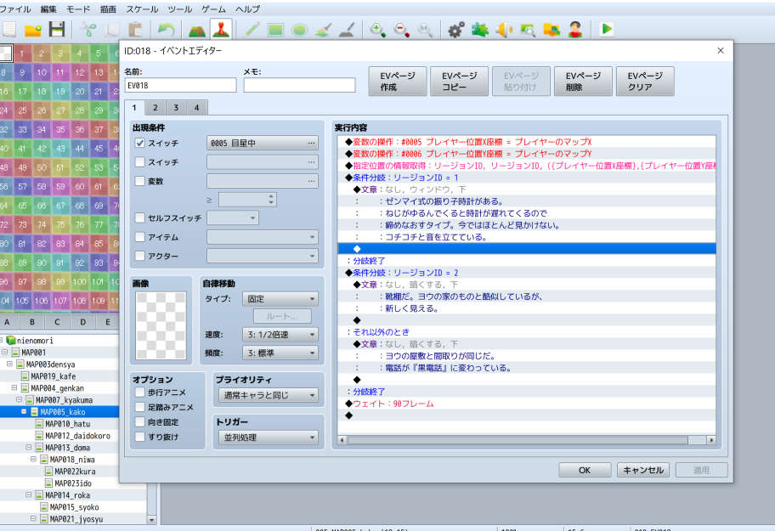Viewport: 775px width, 531px height.
Task: Click the event 画像 preview box
Action: pyautogui.click(x=161, y=325)
